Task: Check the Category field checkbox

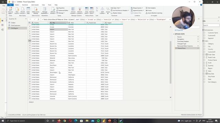Action: click(205, 44)
